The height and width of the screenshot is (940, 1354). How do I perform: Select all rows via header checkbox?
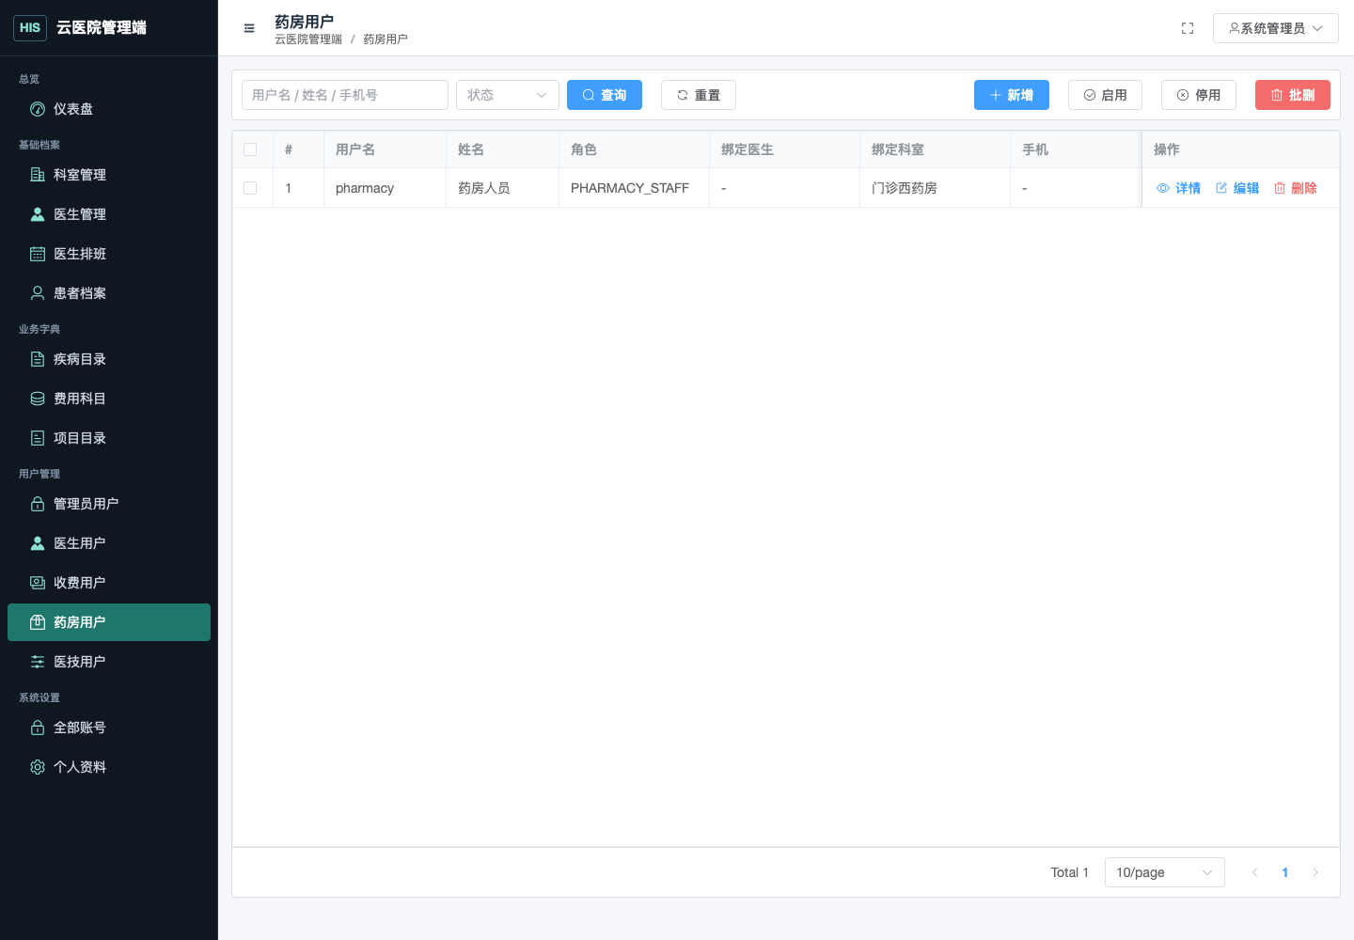[x=250, y=149]
